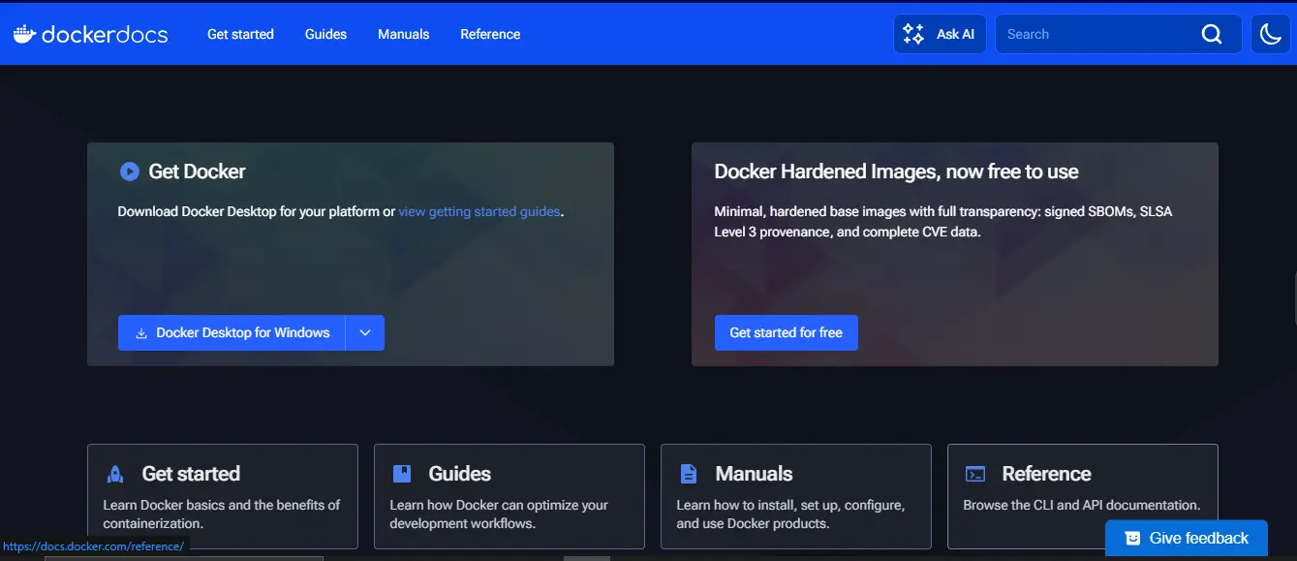Open the dockerdocs home logo

point(90,34)
